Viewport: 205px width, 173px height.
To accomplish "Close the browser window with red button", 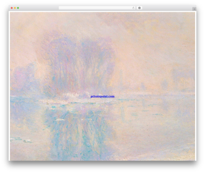I will point(12,8).
